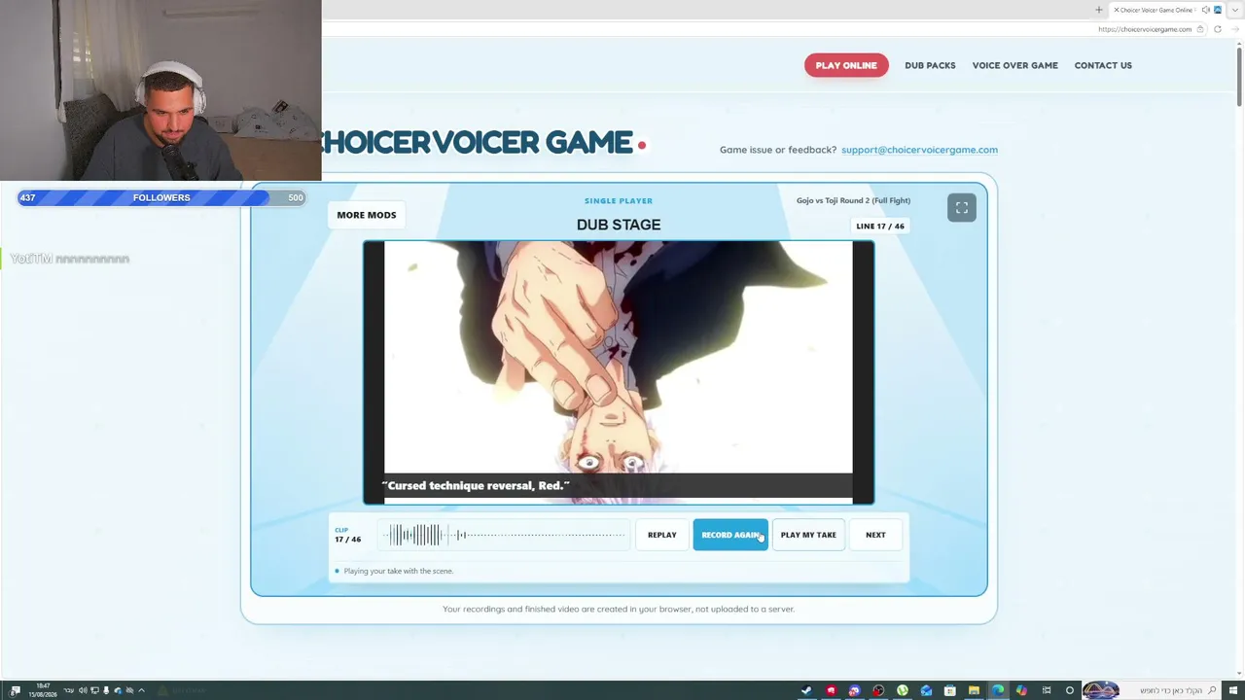This screenshot has width=1245, height=700.
Task: Switch to Microsoft Edge on the taskbar
Action: pyautogui.click(x=997, y=690)
